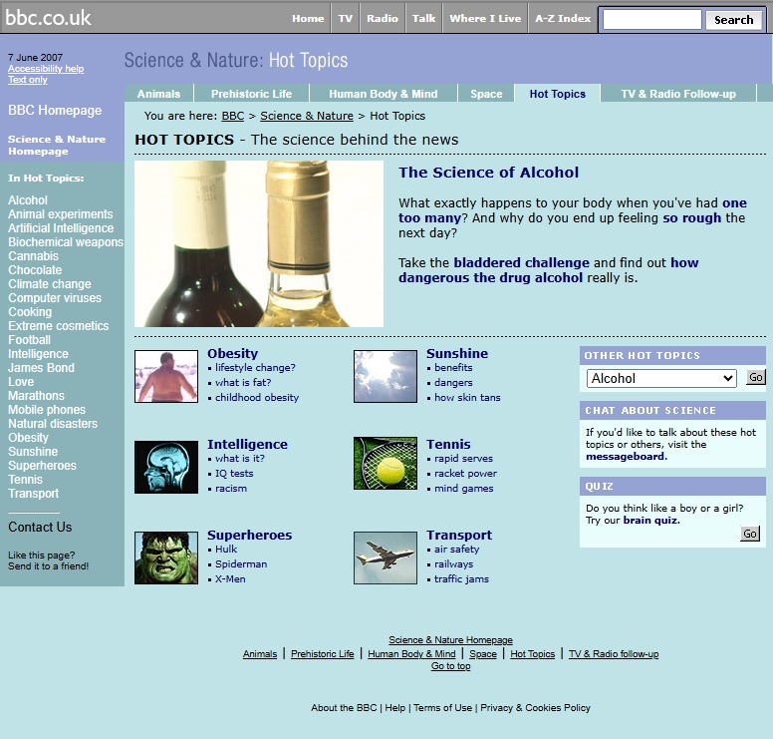Open the Obesity topic thumbnail image

[166, 377]
